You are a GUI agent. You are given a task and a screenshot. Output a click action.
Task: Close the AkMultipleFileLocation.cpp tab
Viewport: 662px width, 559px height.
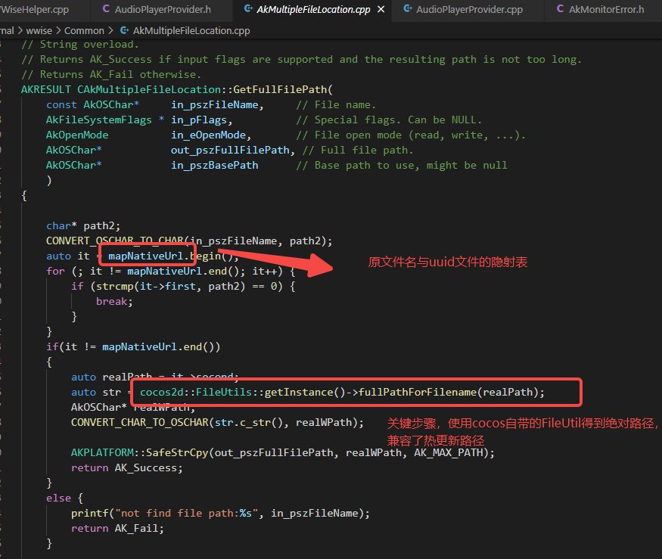381,10
